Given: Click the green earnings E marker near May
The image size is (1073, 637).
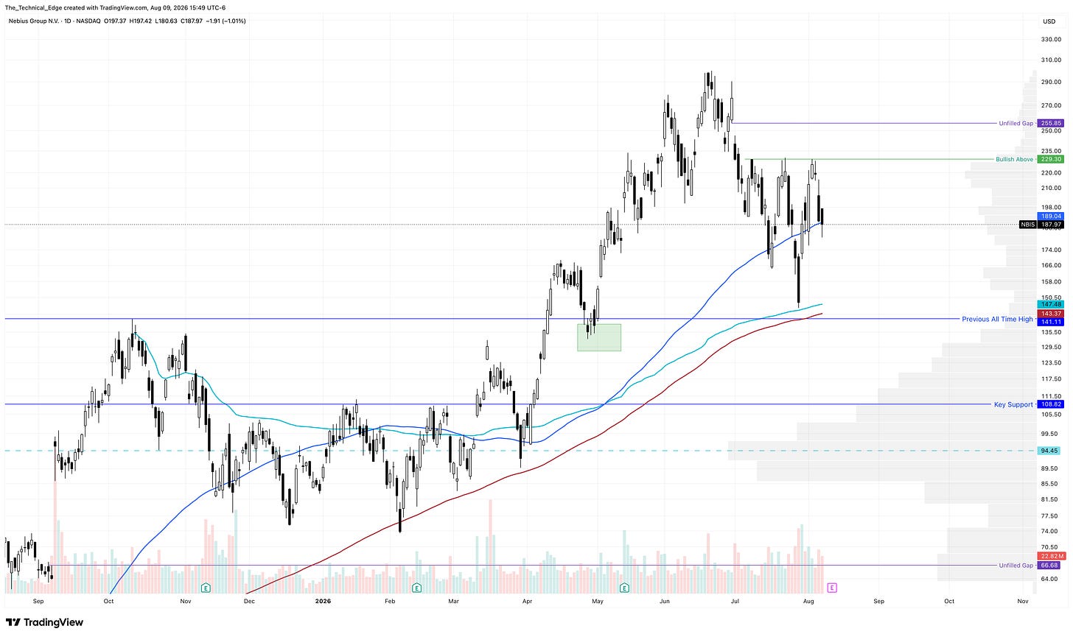Looking at the screenshot, I should click(x=624, y=588).
